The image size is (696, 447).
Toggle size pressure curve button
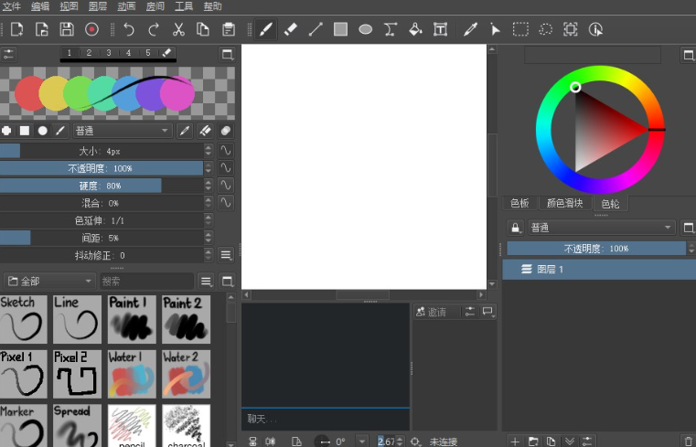click(226, 151)
